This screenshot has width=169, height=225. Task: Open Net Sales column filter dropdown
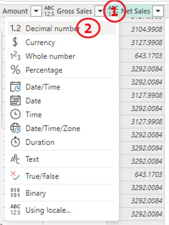[158, 11]
